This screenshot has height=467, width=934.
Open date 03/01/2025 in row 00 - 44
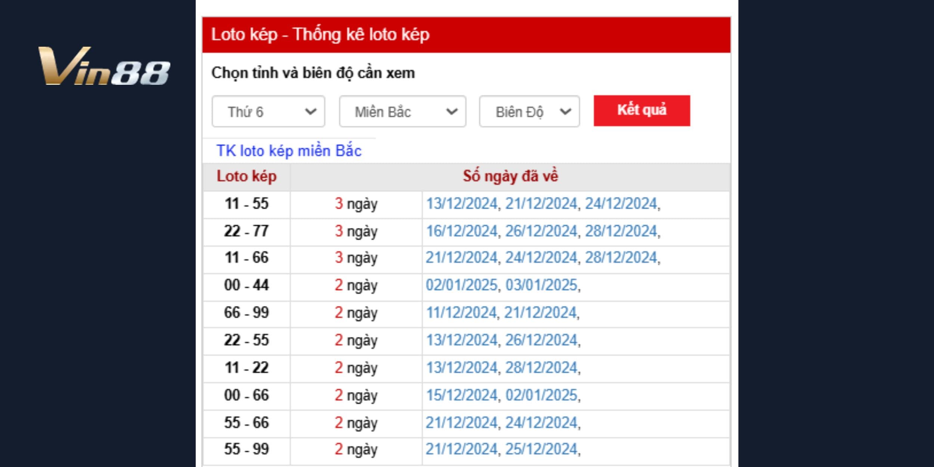pos(541,285)
